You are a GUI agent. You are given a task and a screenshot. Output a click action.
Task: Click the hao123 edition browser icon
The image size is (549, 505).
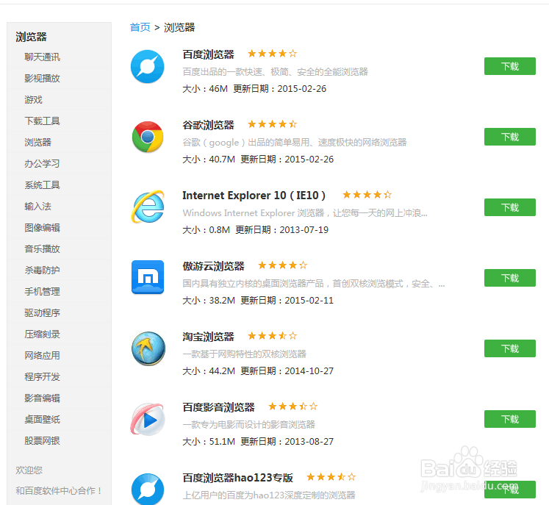148,489
